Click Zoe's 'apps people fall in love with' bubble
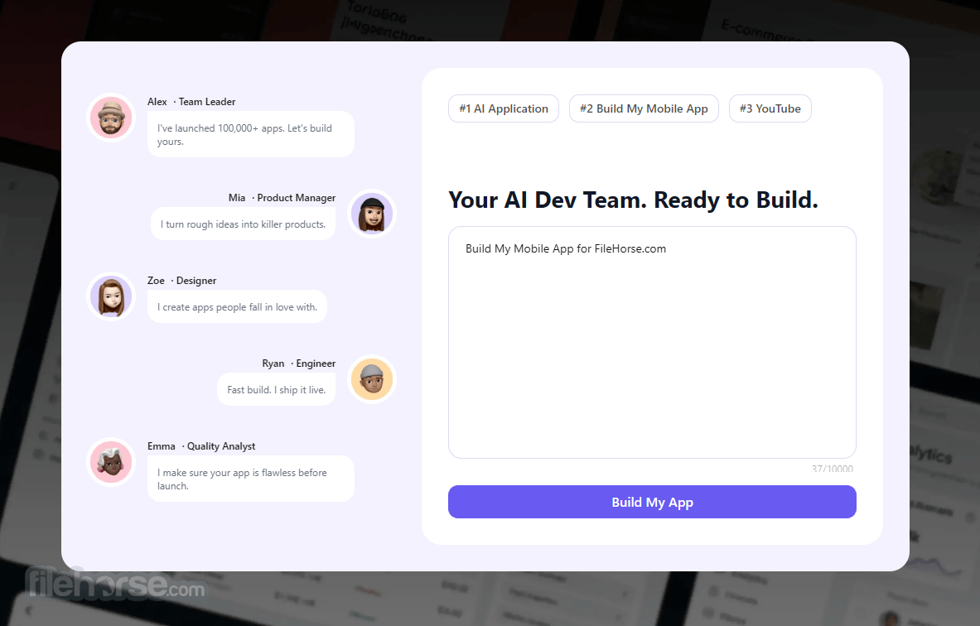 tap(237, 306)
